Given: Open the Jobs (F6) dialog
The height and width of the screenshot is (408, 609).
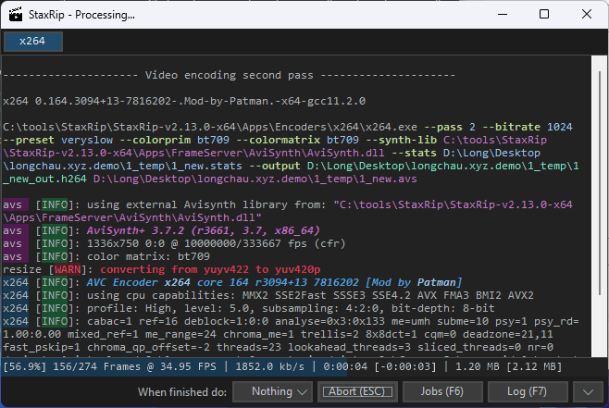Looking at the screenshot, I should 442,391.
